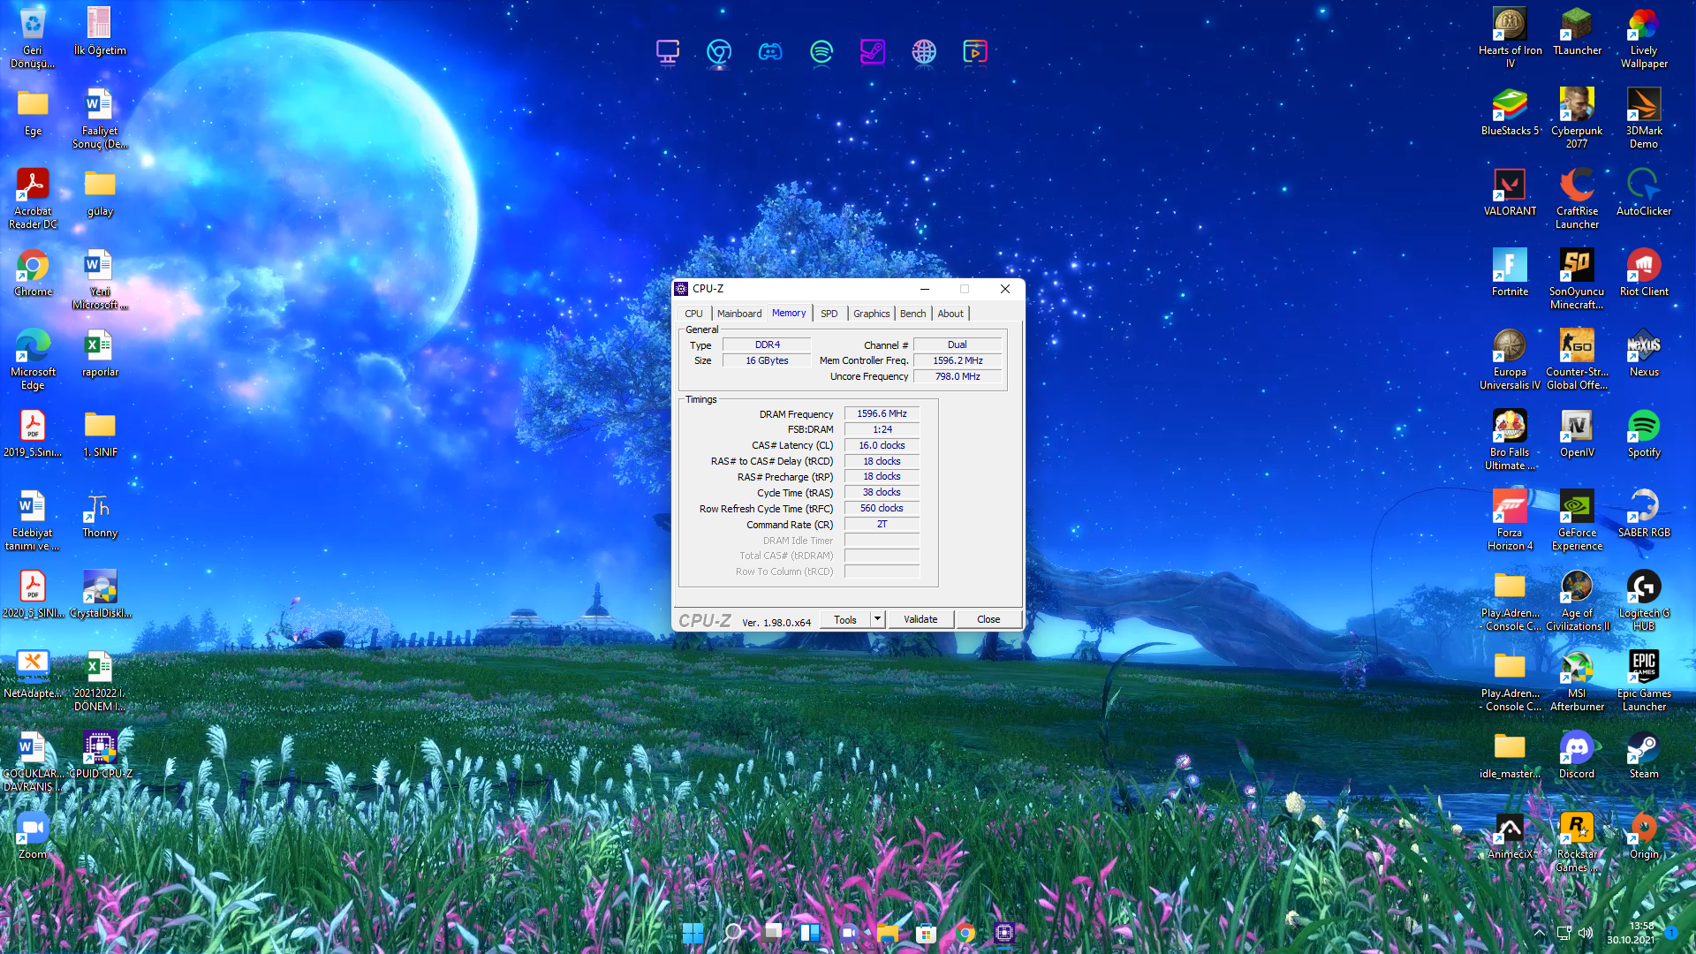Click the volume icon in system tray
This screenshot has height=954, width=1696.
[x=1586, y=933]
